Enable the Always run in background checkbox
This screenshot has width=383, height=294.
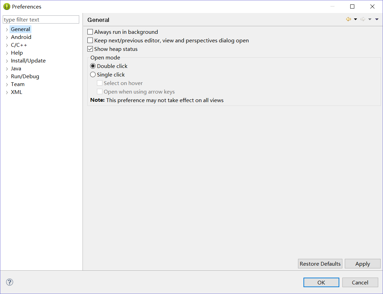pos(90,31)
